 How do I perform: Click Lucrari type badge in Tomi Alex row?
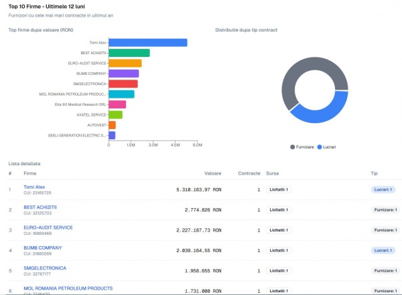point(383,190)
